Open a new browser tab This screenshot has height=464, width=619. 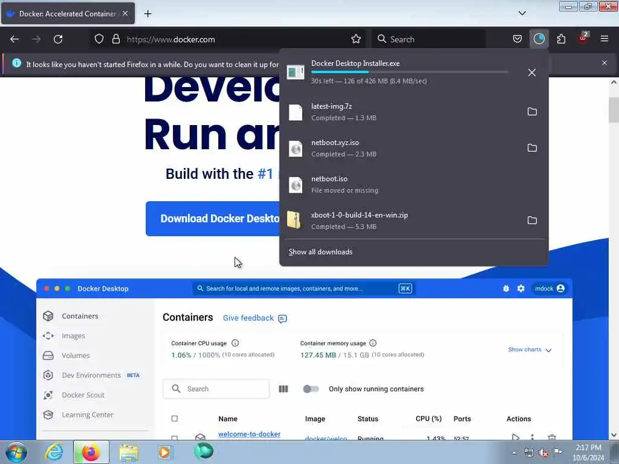[x=147, y=14]
